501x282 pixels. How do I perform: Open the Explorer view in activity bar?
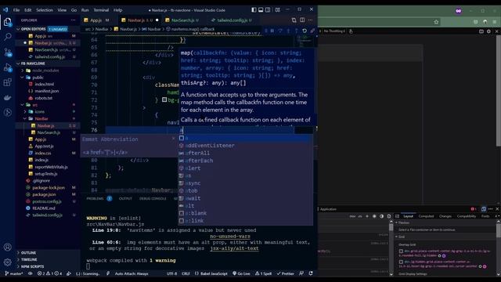7,22
